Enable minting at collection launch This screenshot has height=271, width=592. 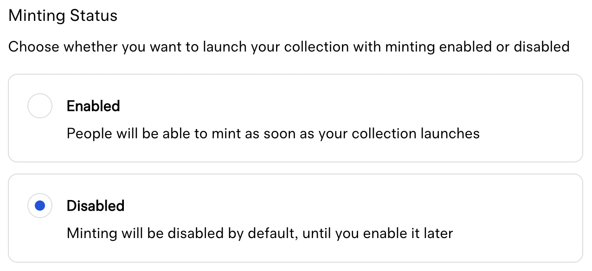click(x=40, y=106)
